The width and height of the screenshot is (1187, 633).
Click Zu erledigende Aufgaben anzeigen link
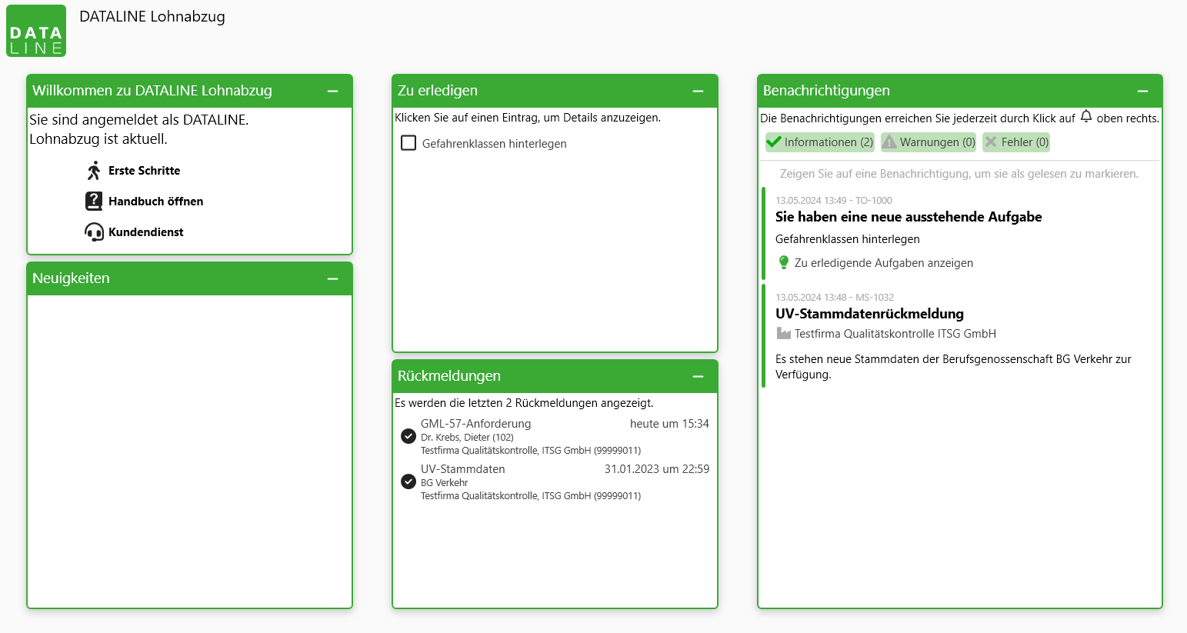coord(883,263)
